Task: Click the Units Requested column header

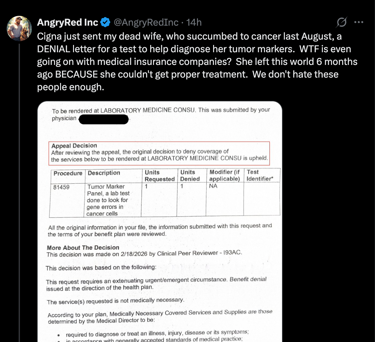Action: [x=159, y=176]
